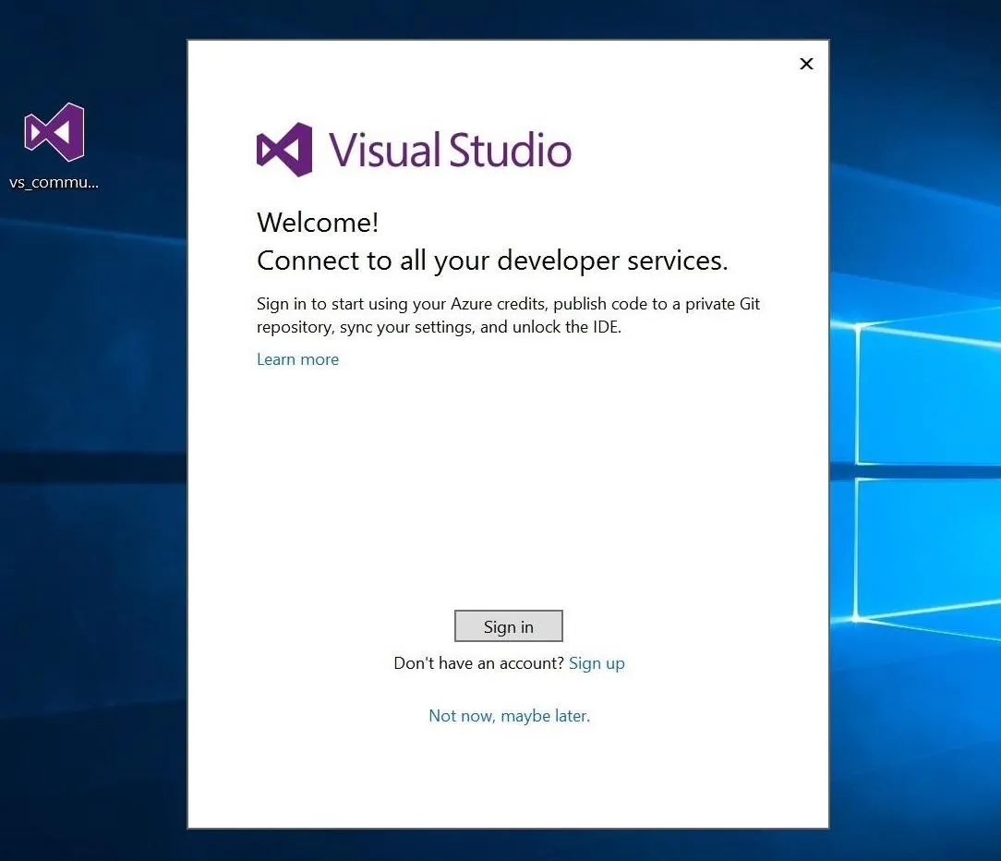The width and height of the screenshot is (1001, 861).
Task: Choose Not now, maybe later
Action: (509, 716)
